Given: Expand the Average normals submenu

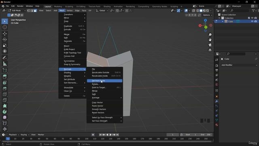Looking at the screenshot, I should tap(105, 98).
